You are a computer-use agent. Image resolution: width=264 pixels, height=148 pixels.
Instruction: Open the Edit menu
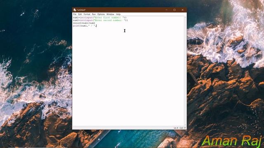pos(80,14)
